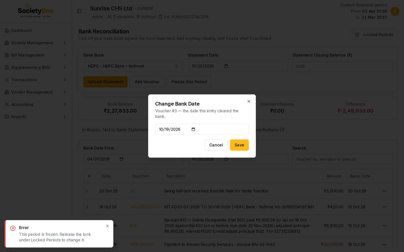
Task: Expand the Society Management chevron
Action: pyautogui.click(x=65, y=43)
